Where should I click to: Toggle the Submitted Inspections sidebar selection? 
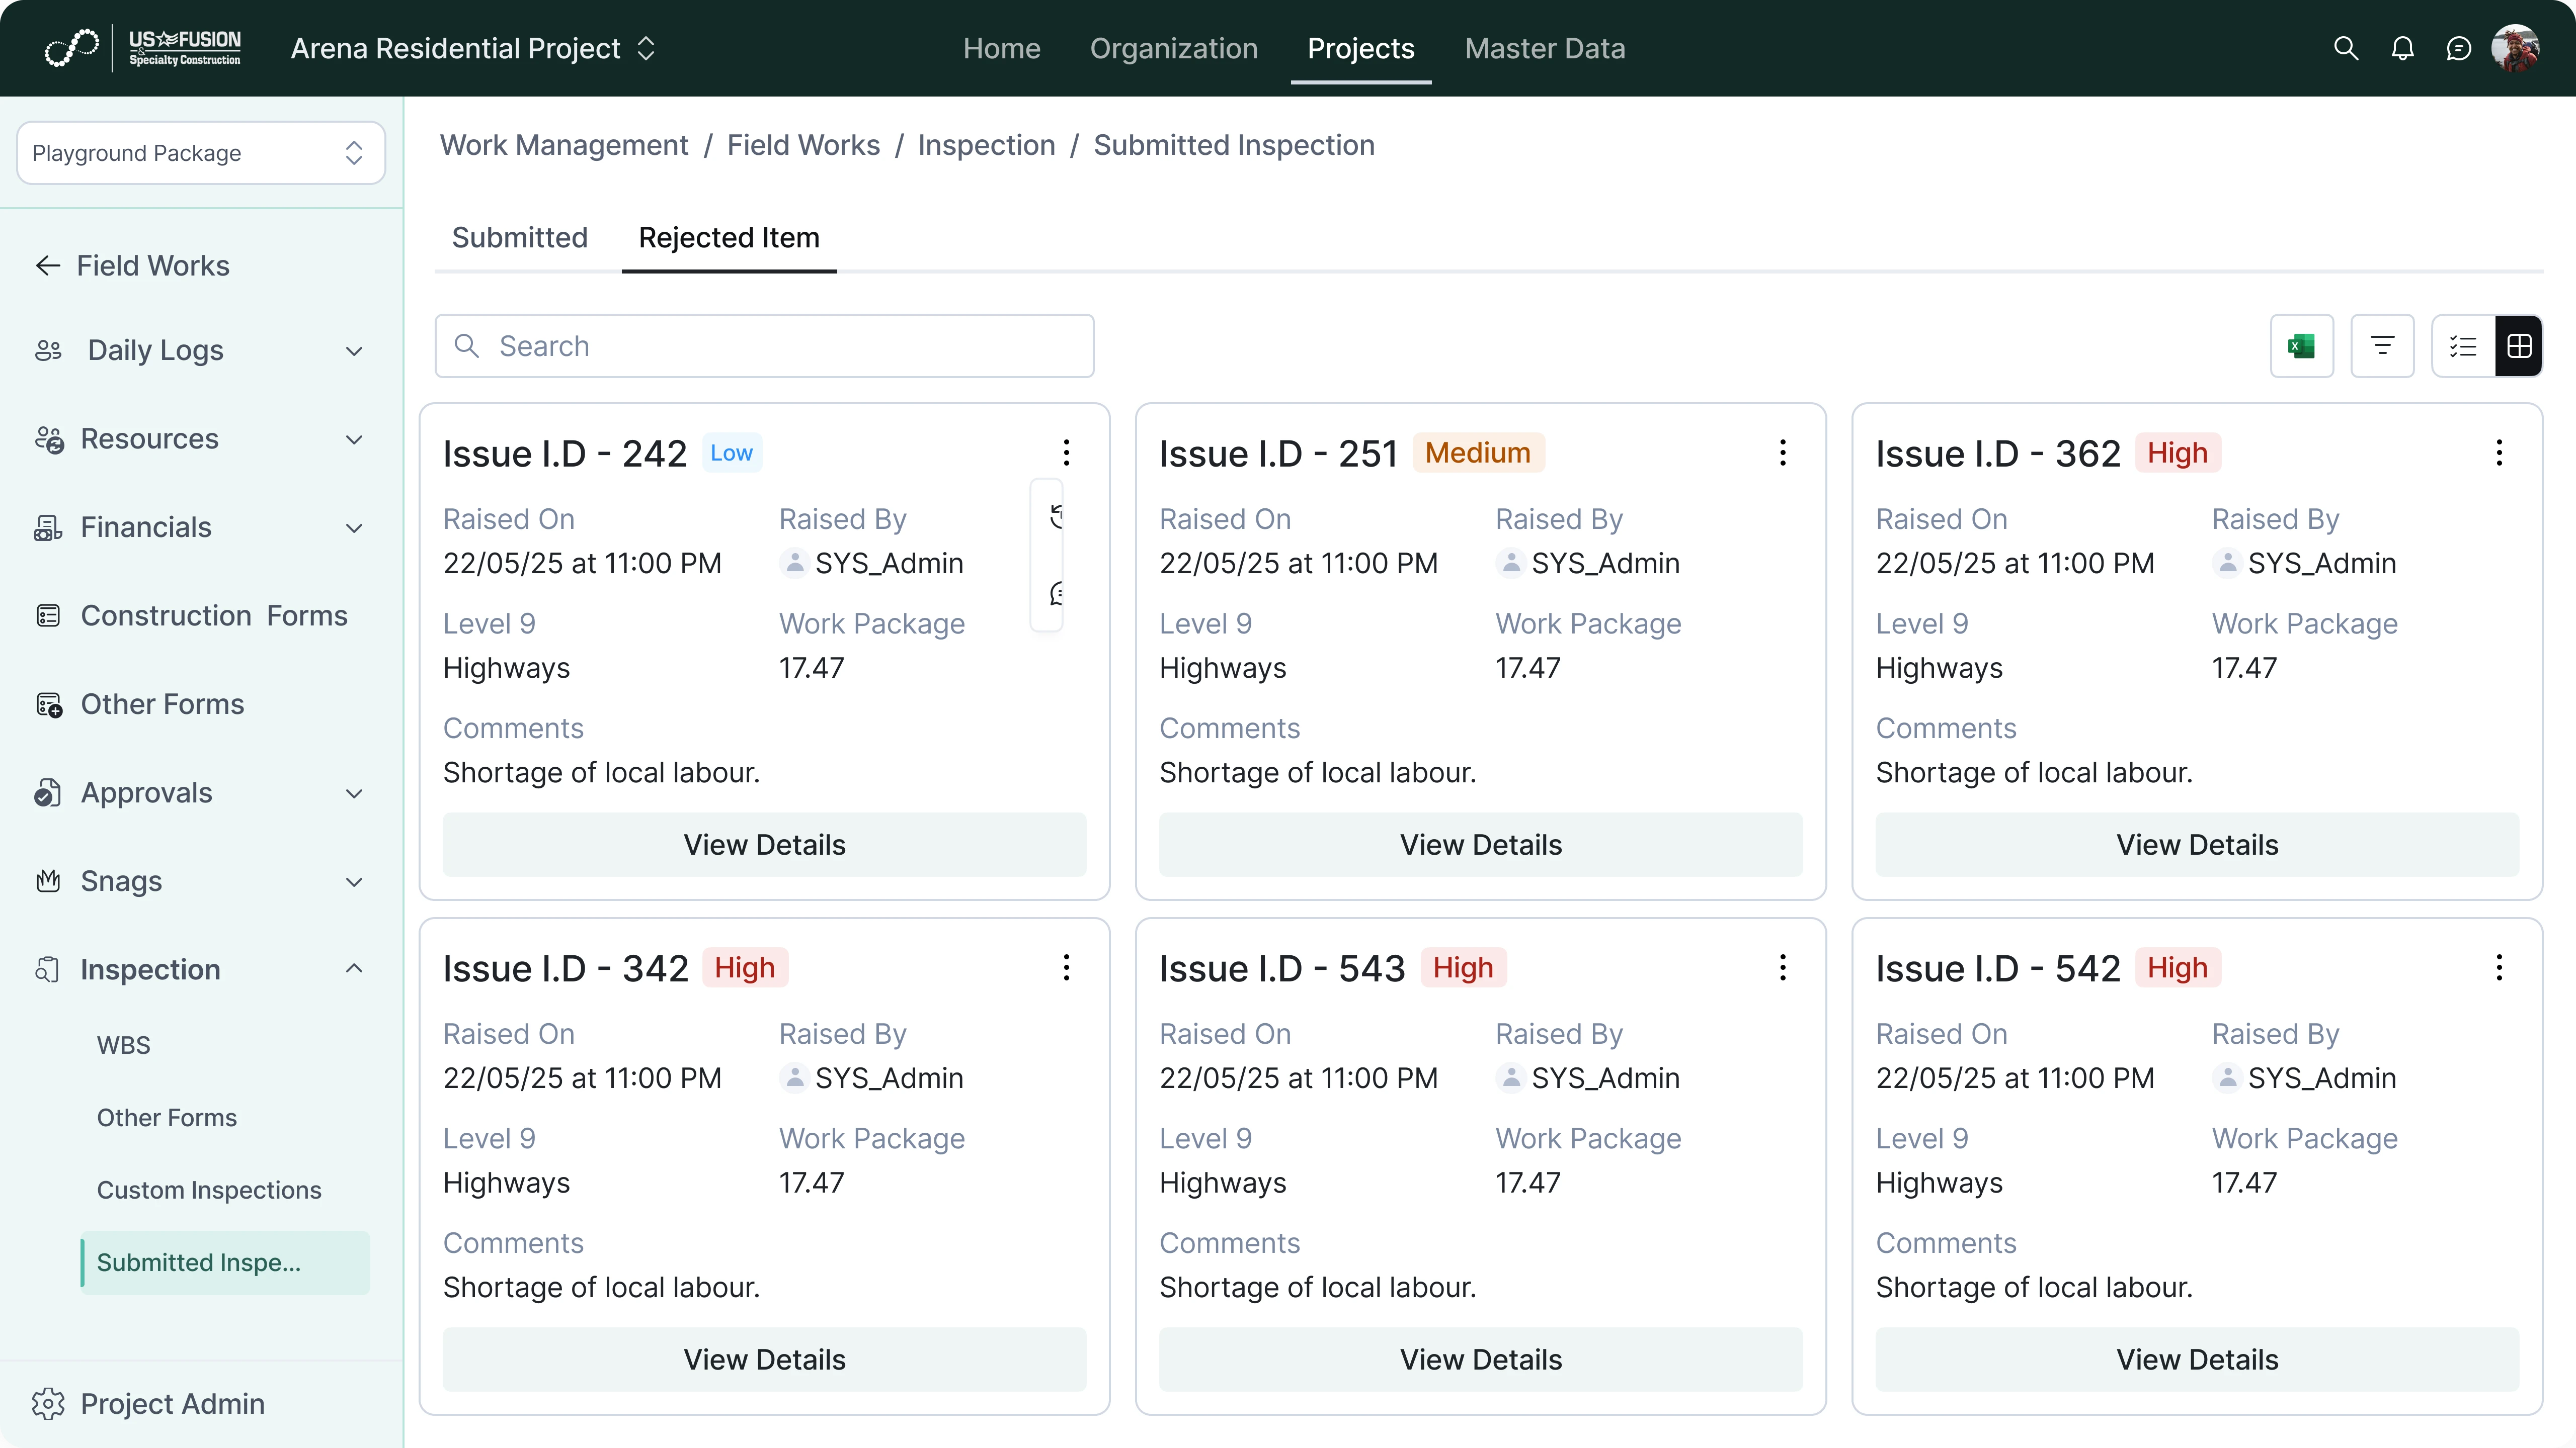click(199, 1262)
